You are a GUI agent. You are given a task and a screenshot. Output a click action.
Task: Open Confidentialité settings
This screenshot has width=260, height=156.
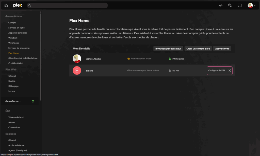pos(15,63)
